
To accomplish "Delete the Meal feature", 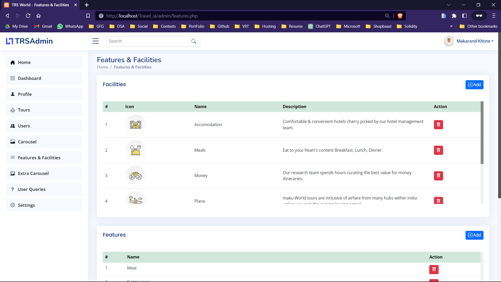I will click(434, 269).
